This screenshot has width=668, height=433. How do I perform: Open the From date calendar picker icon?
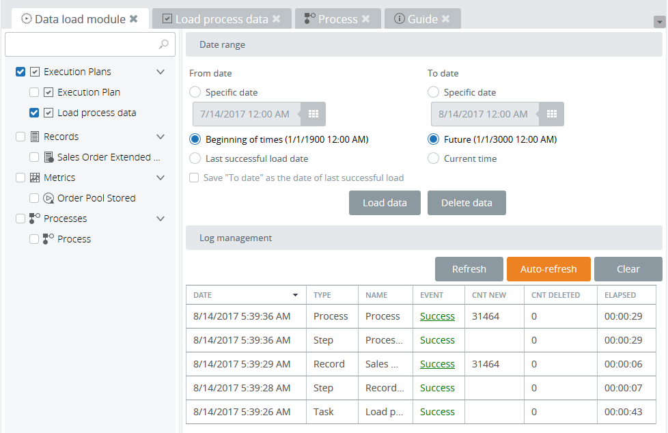coord(314,114)
